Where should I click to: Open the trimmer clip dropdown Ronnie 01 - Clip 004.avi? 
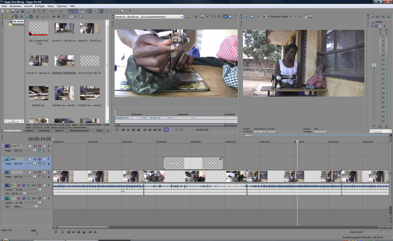pyautogui.click(x=181, y=17)
